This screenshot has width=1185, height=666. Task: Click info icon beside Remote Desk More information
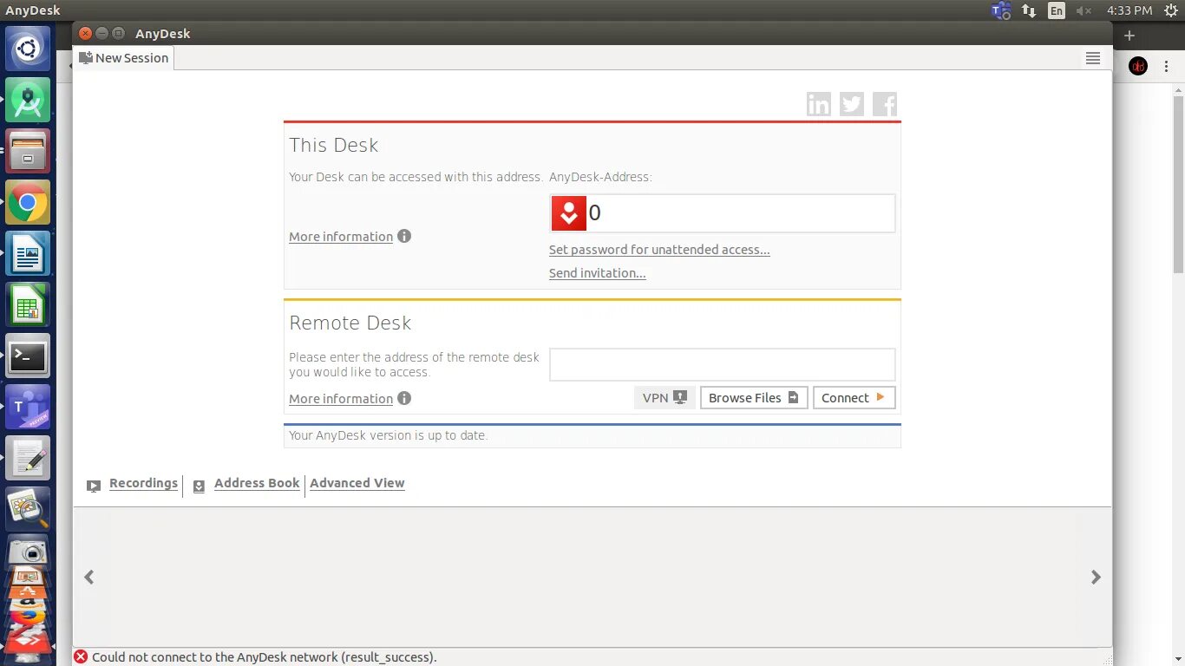tap(404, 398)
